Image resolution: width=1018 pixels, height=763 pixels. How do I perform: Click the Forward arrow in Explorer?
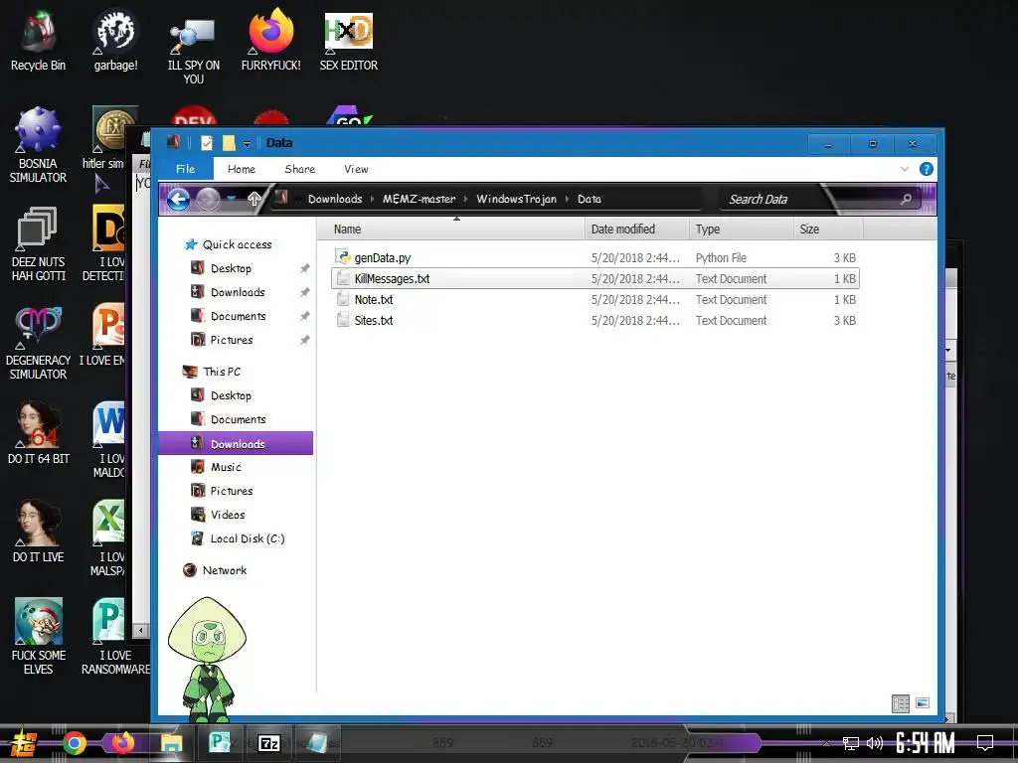208,199
